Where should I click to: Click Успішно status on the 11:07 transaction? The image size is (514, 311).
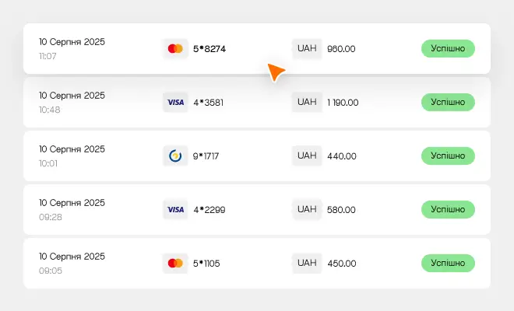coord(448,48)
